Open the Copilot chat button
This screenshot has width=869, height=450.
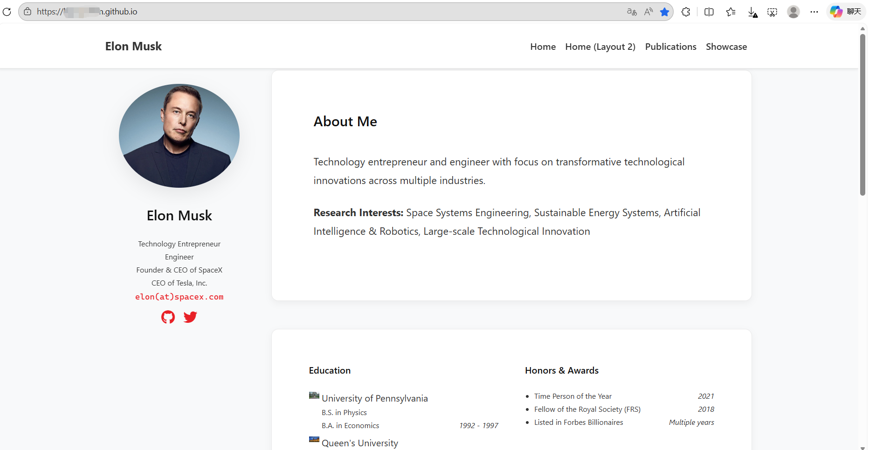846,12
